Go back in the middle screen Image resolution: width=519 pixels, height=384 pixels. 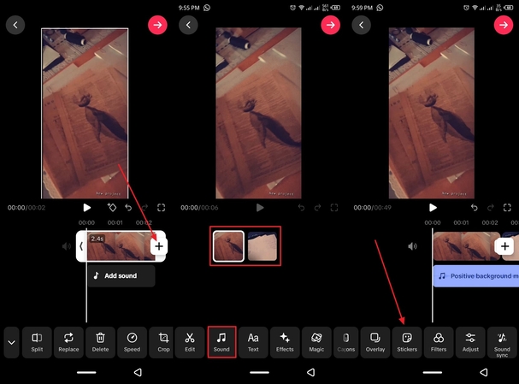click(188, 25)
